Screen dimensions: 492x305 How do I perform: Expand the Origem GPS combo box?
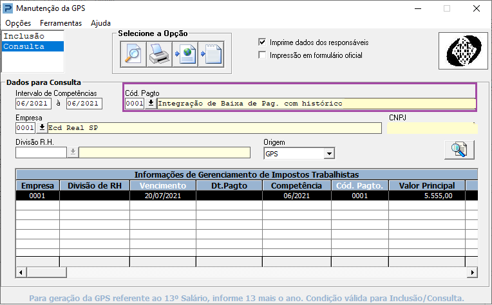[329, 154]
